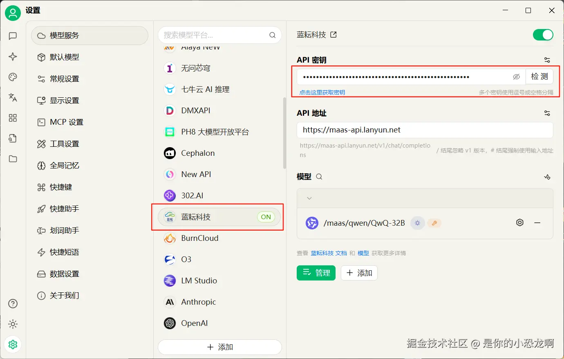
Task: Click API 地址 settings sliders icon
Action: [547, 113]
